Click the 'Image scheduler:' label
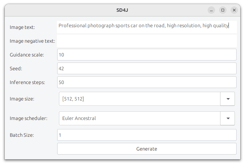Screen dimensions: 245x165 coord(29,118)
